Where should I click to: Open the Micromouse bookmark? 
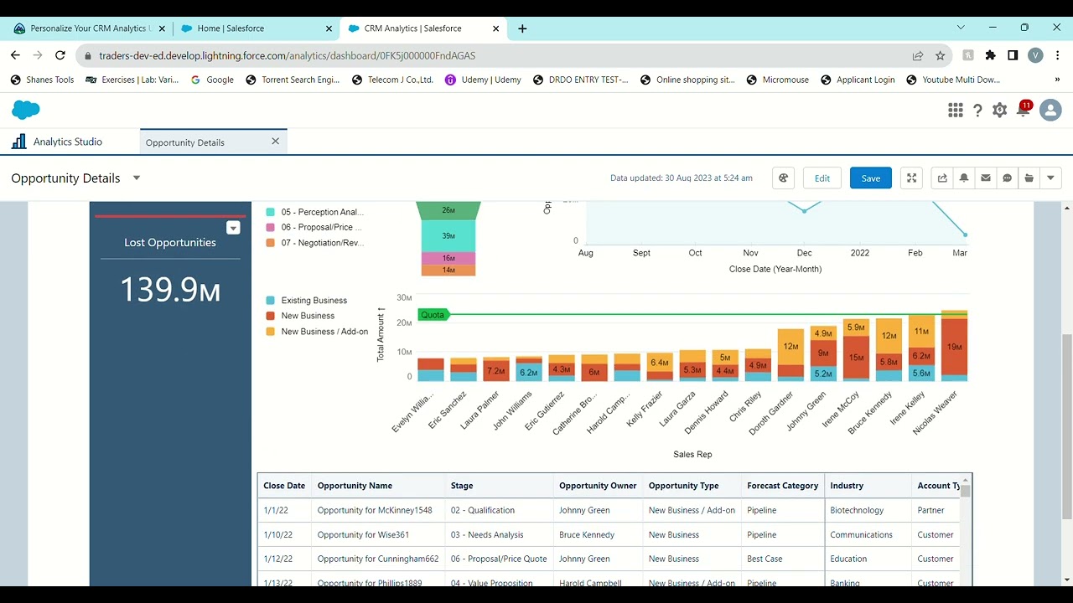[777, 80]
